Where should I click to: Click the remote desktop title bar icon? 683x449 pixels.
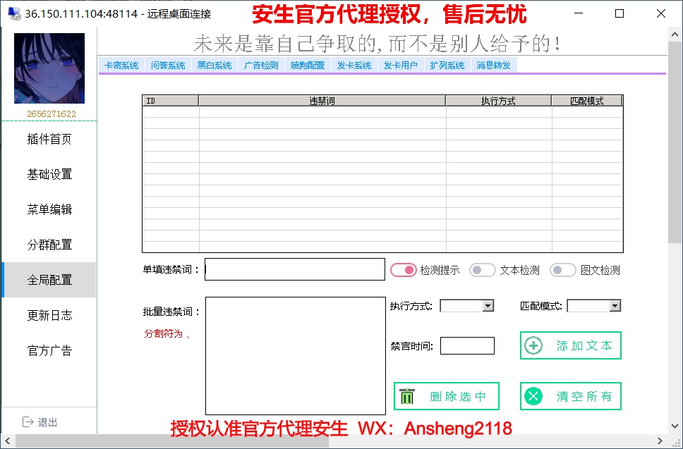(13, 13)
